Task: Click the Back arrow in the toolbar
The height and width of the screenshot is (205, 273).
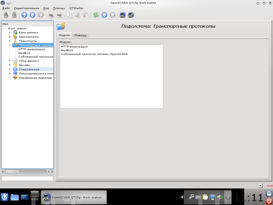Action: coord(33,15)
